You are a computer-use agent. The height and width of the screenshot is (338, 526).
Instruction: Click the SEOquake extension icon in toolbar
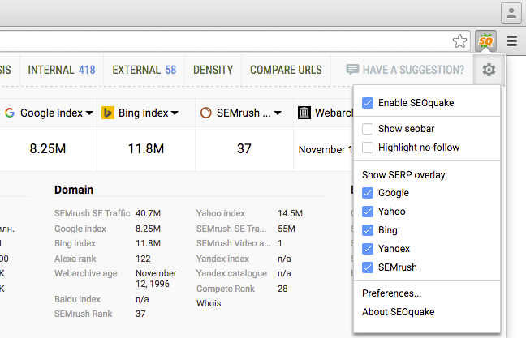tap(486, 41)
